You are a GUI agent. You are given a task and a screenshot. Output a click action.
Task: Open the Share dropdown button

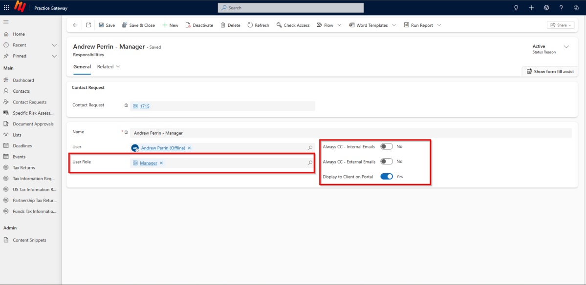(x=561, y=25)
